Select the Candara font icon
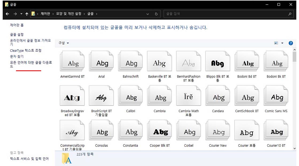 pyautogui.click(x=218, y=96)
